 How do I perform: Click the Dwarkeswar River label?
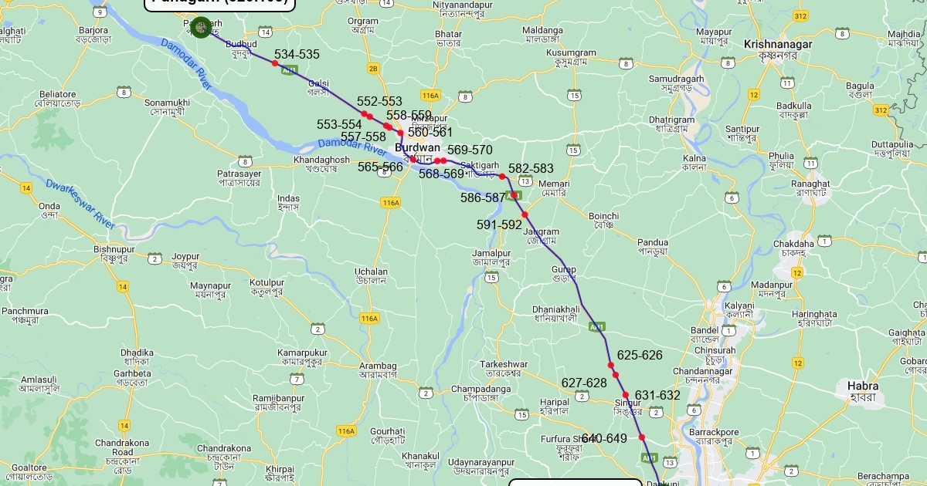(x=80, y=204)
